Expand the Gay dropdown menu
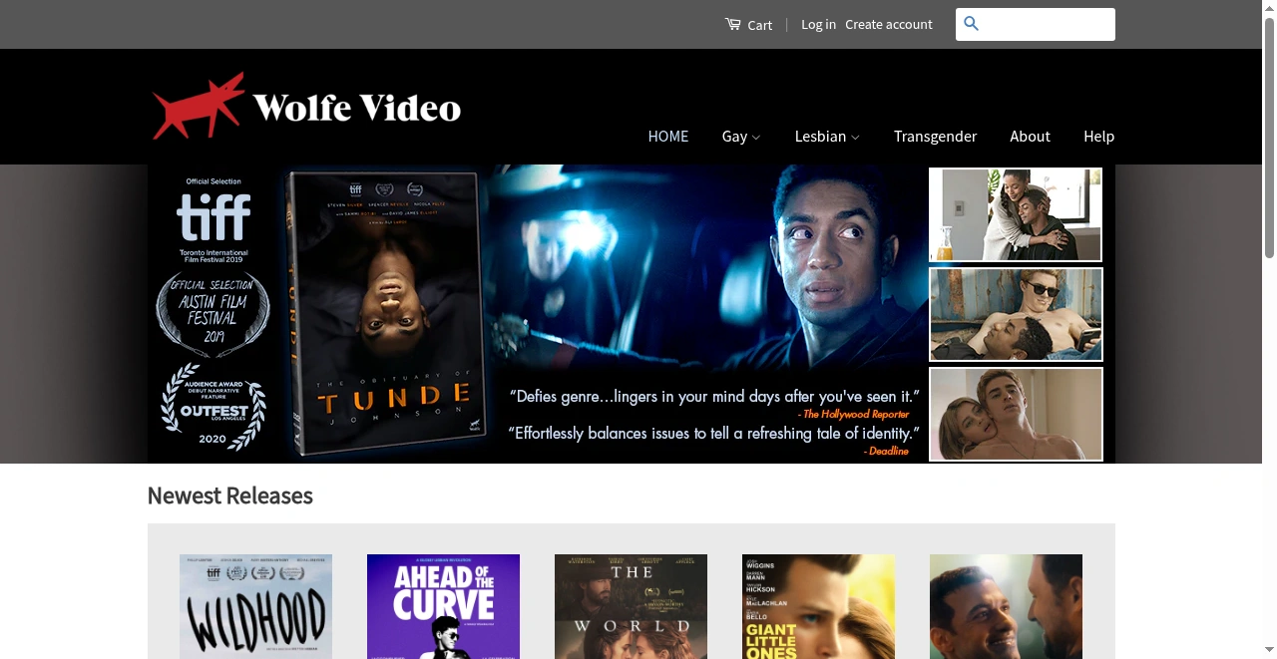 [741, 137]
